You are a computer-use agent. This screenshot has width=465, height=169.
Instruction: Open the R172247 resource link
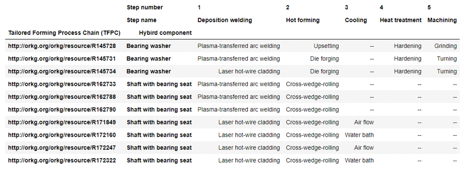(x=62, y=148)
